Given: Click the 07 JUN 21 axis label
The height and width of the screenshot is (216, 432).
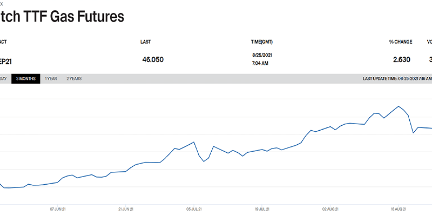Looking at the screenshot, I should click(x=58, y=208).
